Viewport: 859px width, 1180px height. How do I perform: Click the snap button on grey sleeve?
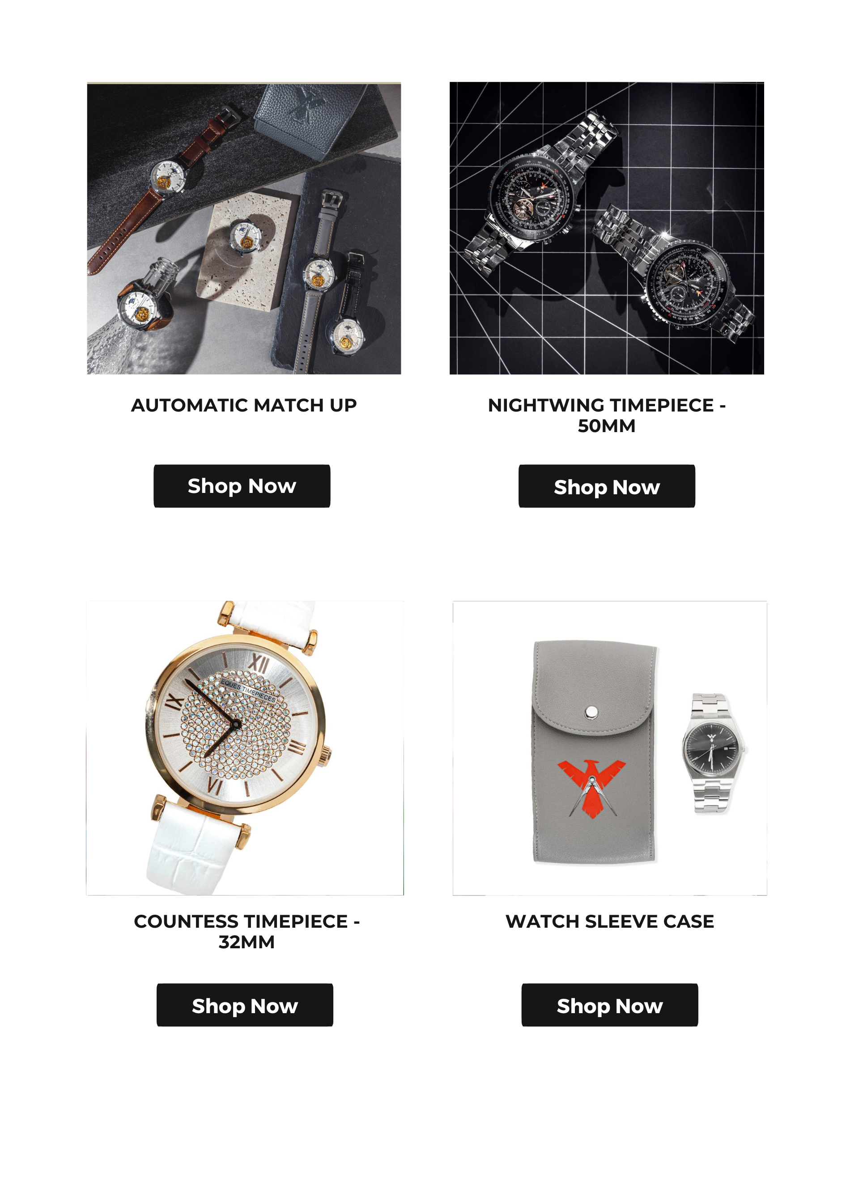click(591, 711)
